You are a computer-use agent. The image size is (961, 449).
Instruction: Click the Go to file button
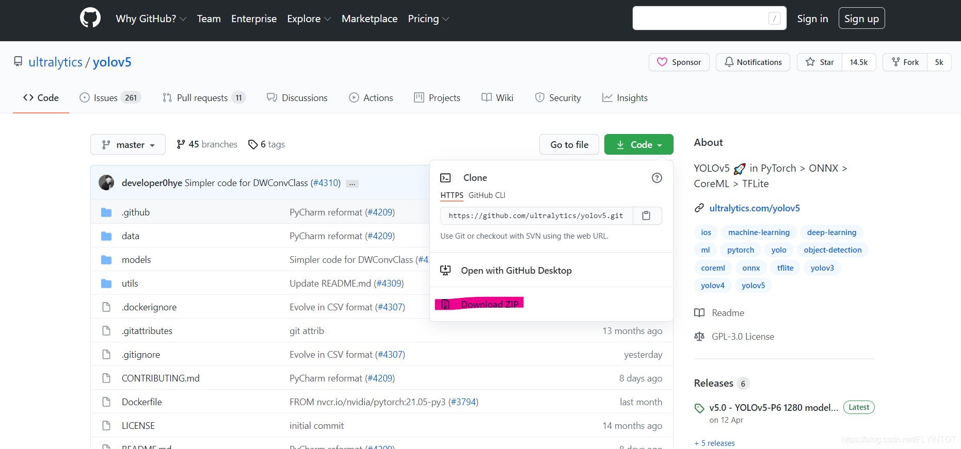click(x=569, y=144)
